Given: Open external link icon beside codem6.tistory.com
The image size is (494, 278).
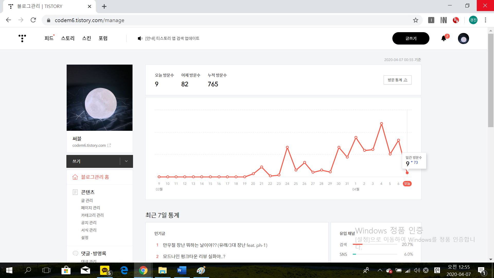Looking at the screenshot, I should pyautogui.click(x=109, y=145).
